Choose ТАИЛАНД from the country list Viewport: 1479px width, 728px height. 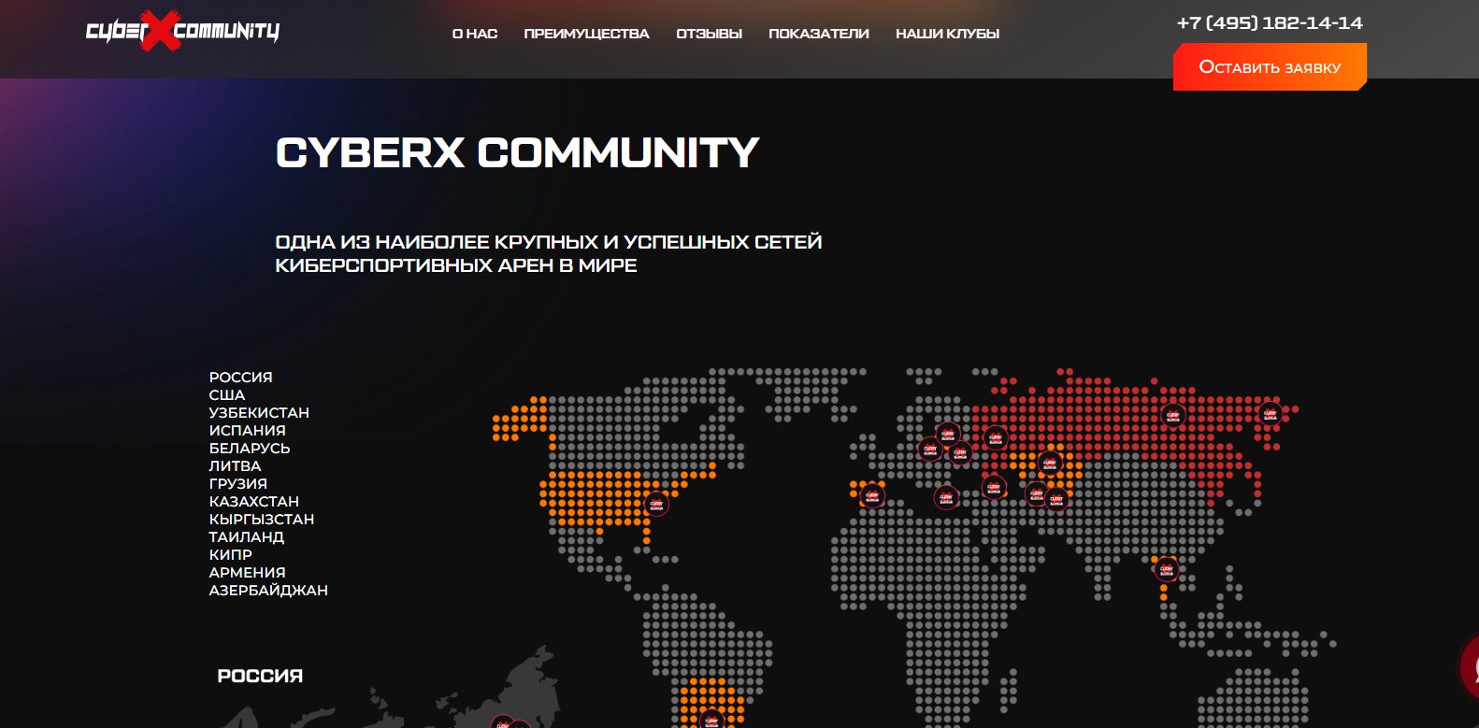247,537
